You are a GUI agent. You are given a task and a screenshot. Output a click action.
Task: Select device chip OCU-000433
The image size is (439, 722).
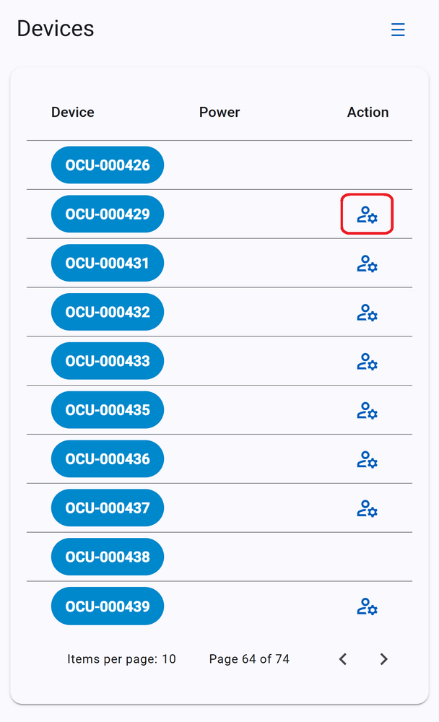click(108, 360)
